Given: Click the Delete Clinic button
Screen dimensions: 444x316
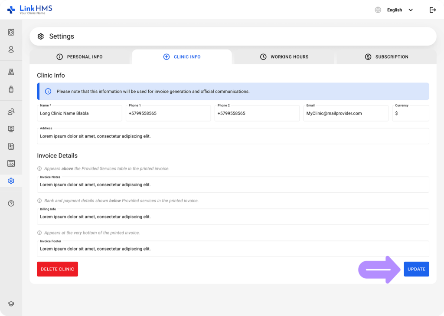Looking at the screenshot, I should point(57,269).
